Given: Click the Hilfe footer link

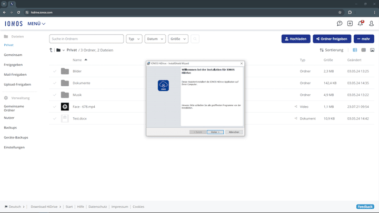Looking at the screenshot, I should point(81,207).
